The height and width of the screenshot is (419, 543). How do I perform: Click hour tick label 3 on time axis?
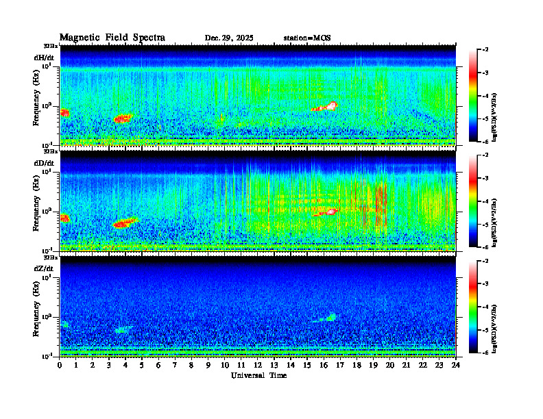coord(109,366)
